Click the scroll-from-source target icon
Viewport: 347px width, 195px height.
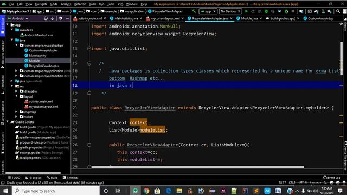click(x=46, y=18)
